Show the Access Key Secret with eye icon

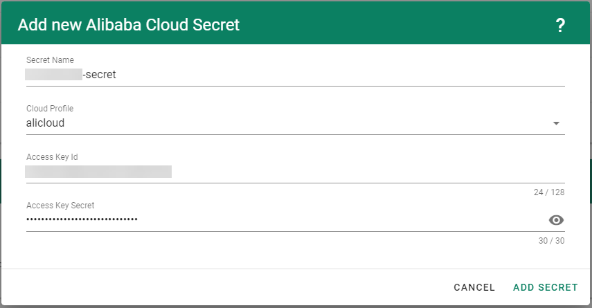click(556, 220)
